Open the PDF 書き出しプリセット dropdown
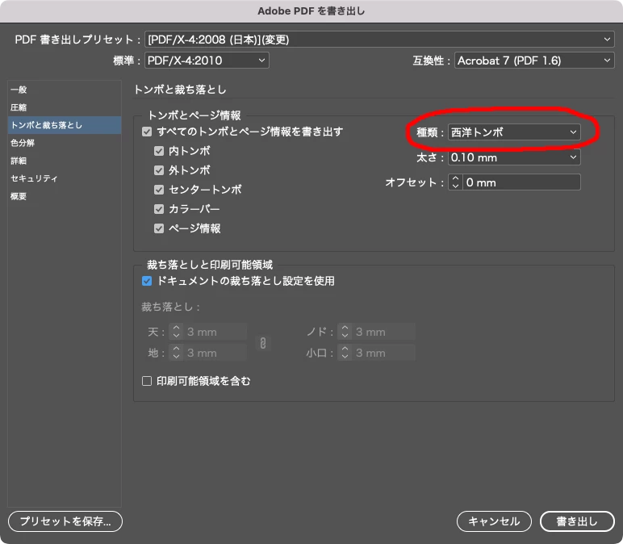 coord(379,40)
